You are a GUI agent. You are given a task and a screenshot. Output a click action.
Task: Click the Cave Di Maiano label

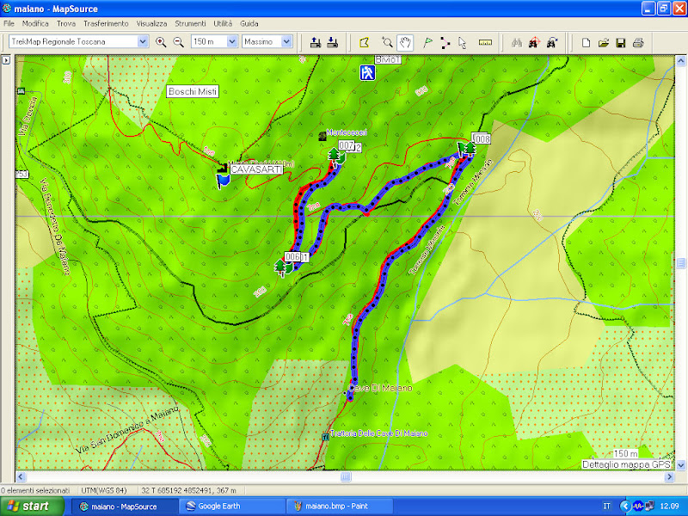380,389
